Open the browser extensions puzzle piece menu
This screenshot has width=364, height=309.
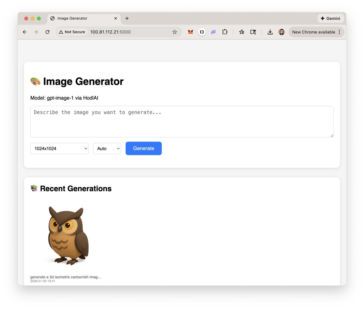[225, 32]
